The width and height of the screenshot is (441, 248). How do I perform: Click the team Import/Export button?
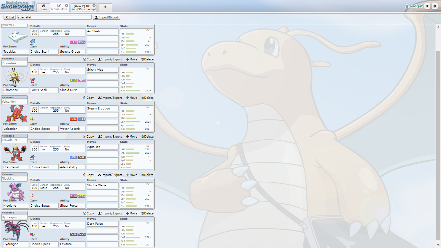(x=106, y=17)
